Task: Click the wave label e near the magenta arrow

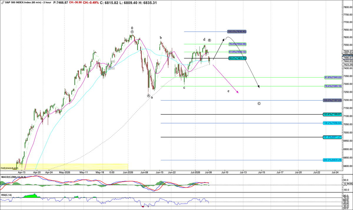Action: [x=228, y=91]
